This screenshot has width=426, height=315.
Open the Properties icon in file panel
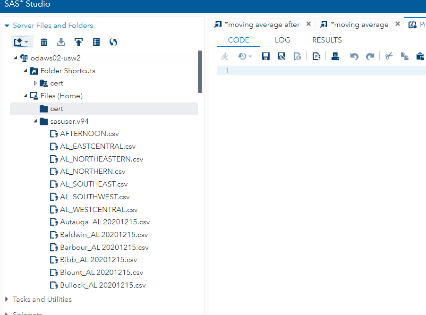point(96,42)
